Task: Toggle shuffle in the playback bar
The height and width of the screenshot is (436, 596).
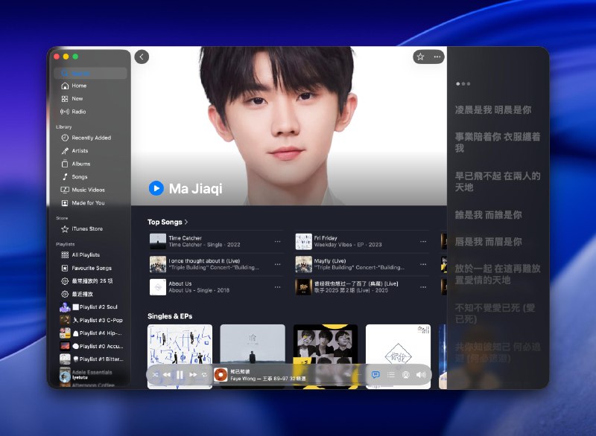Action: pos(155,375)
